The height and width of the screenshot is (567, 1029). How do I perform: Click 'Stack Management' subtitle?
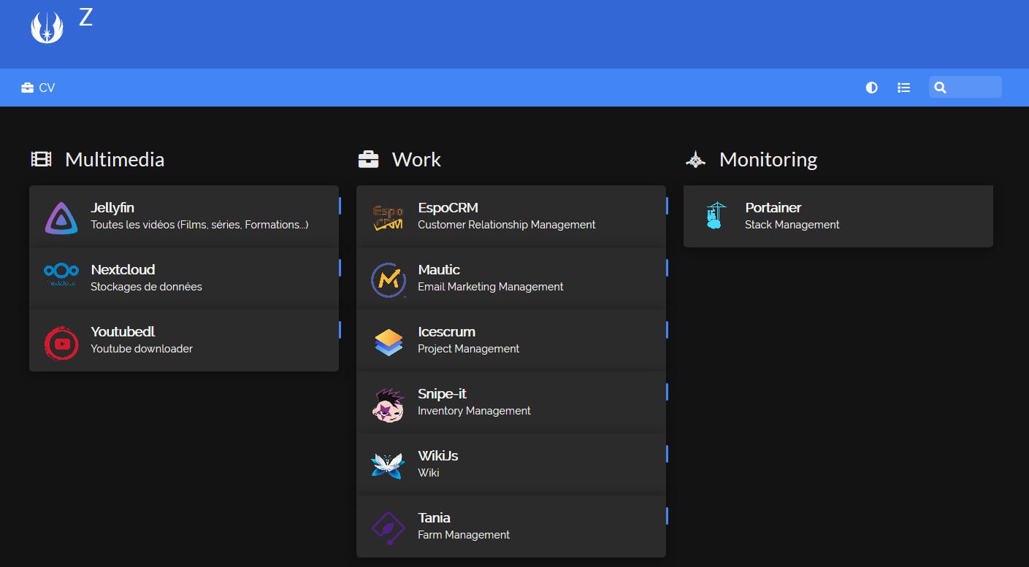(792, 225)
